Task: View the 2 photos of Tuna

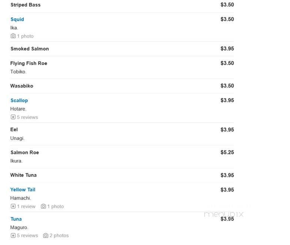Action: [x=59, y=235]
